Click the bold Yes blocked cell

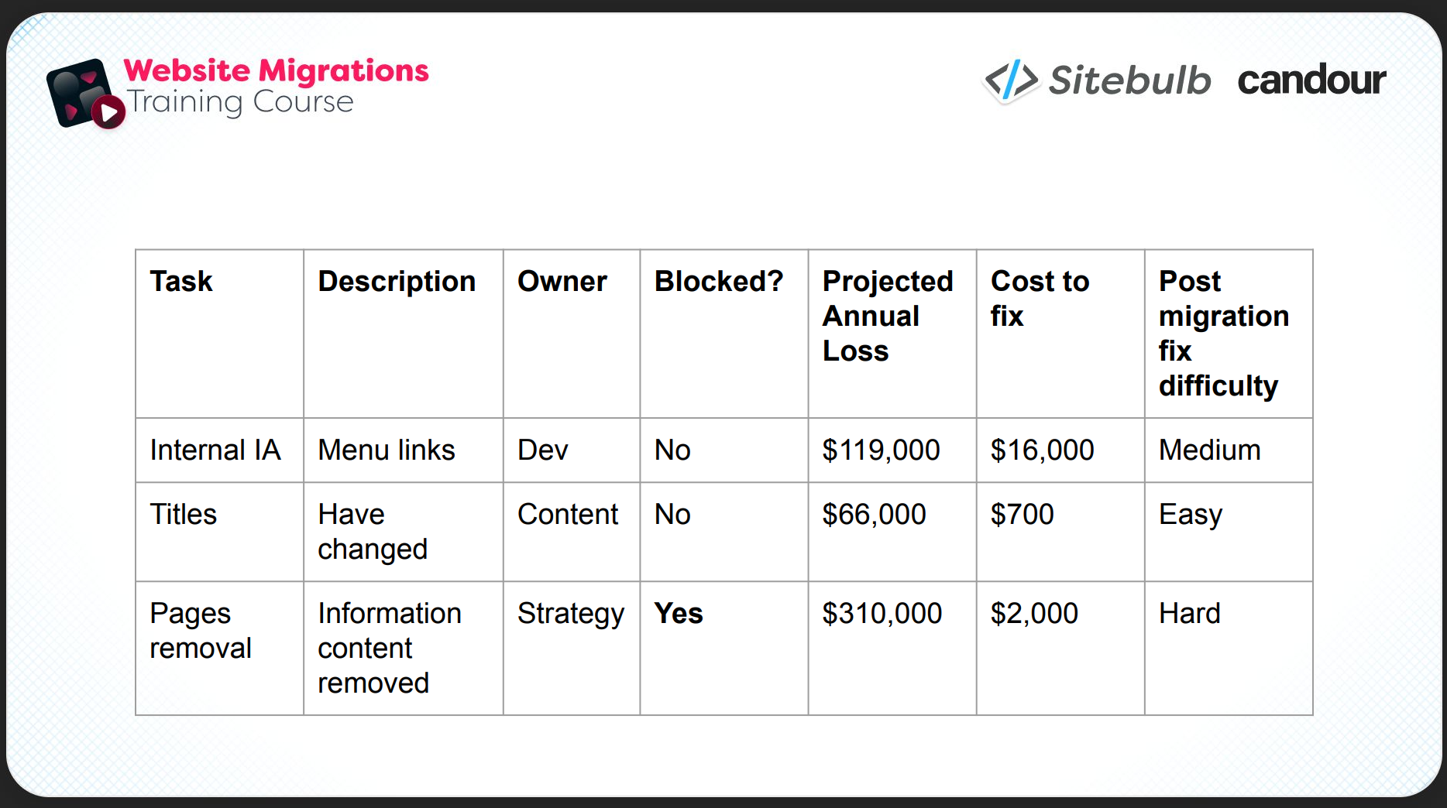679,614
